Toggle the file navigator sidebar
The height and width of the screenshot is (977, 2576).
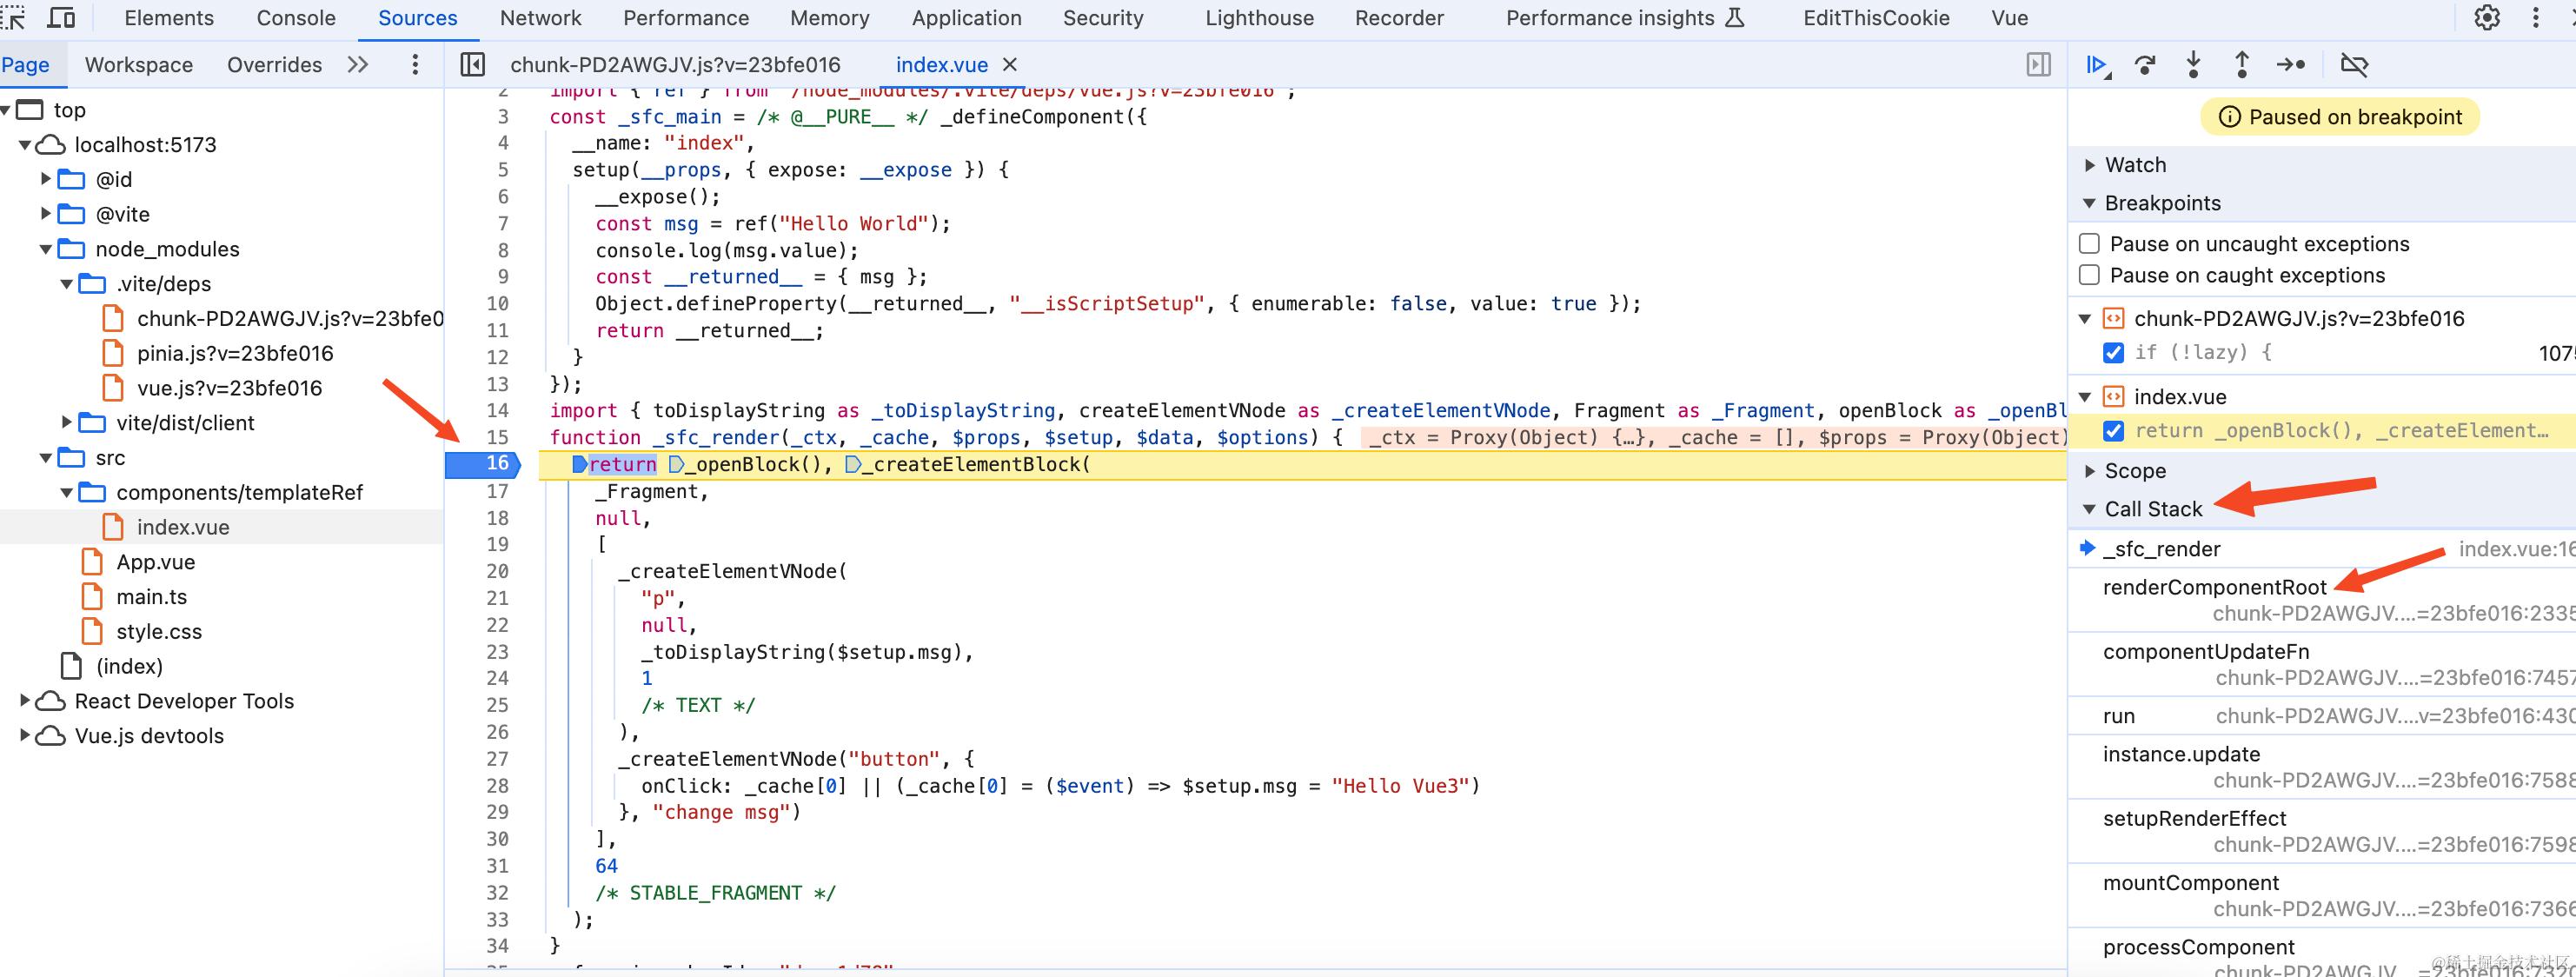472,65
